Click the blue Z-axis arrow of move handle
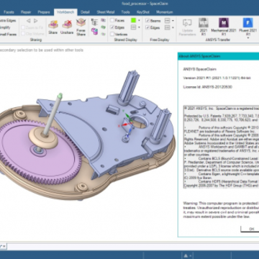Viewport: 259px width, 259px height. coord(129,131)
